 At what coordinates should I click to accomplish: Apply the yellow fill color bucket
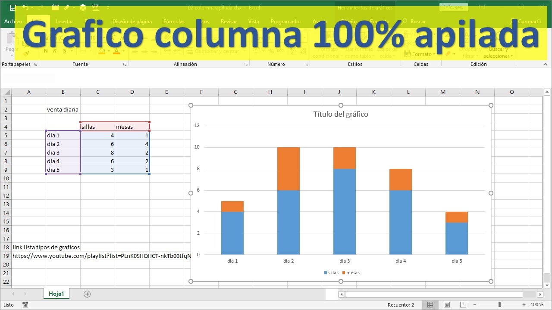click(101, 51)
